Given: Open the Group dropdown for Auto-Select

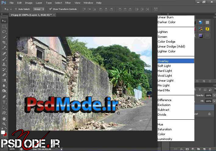Looking at the screenshot, I should pos(39,9).
